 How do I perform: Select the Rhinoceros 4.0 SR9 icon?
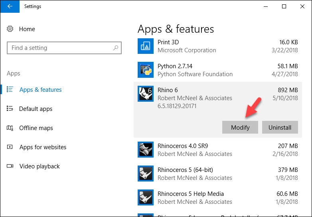click(146, 150)
